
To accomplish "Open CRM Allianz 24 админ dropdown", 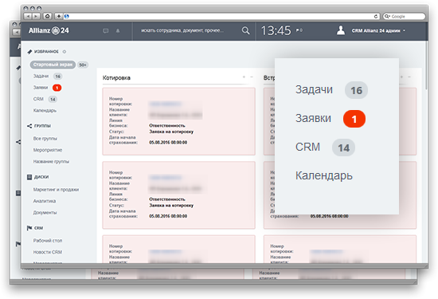I will click(x=378, y=31).
